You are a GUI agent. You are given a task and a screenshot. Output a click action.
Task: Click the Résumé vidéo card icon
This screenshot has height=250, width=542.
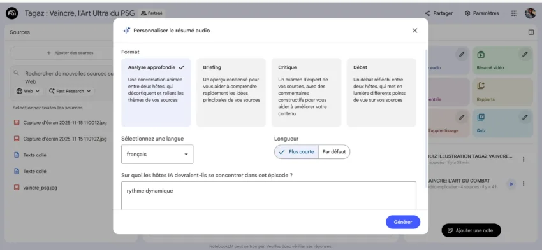click(x=481, y=55)
